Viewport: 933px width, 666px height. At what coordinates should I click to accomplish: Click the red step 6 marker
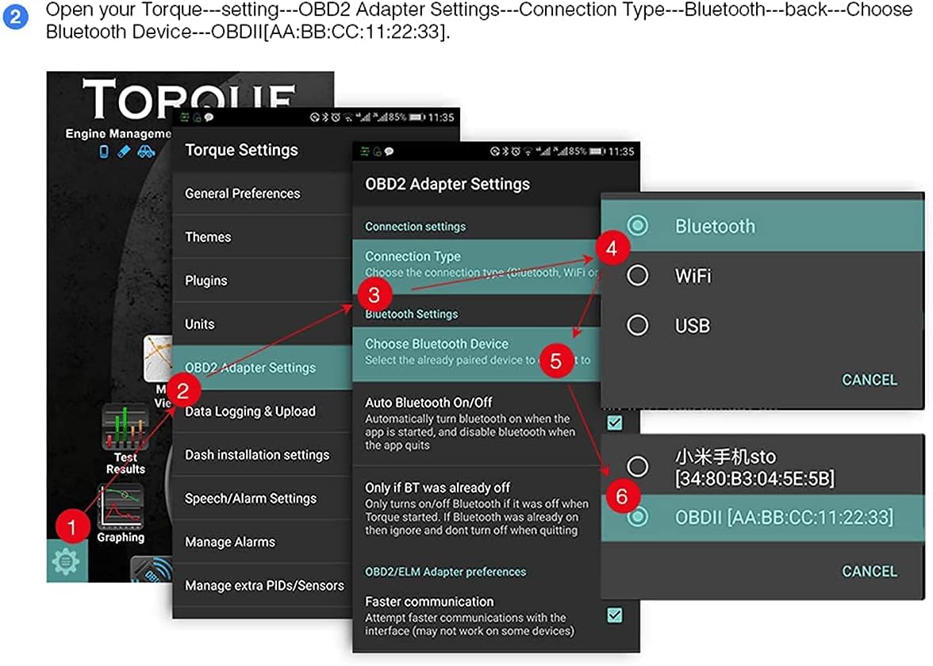(x=621, y=496)
